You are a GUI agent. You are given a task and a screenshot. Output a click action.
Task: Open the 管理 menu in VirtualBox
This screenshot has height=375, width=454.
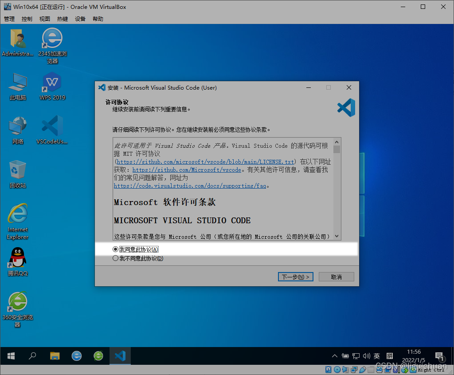[9, 19]
